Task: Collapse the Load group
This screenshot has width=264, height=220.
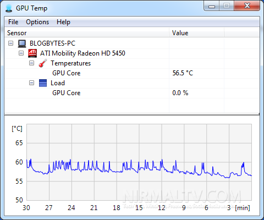Action: coord(32,83)
